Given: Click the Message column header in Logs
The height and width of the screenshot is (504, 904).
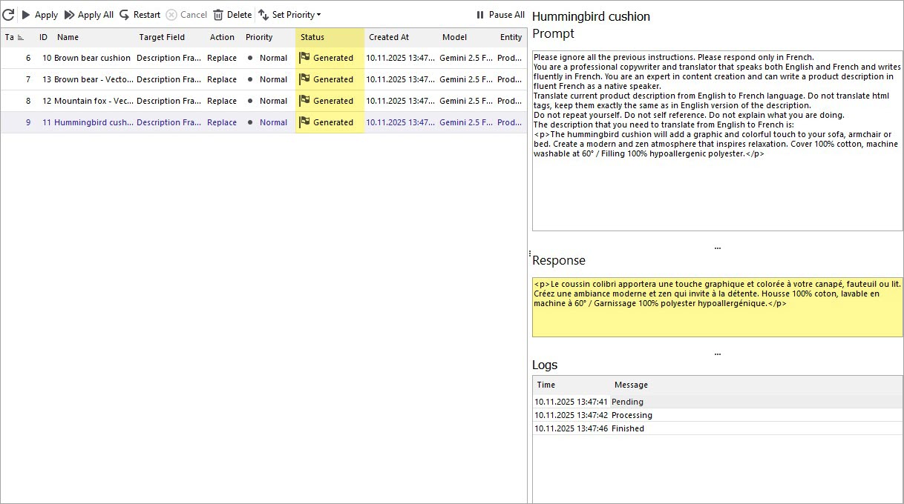Looking at the screenshot, I should click(631, 385).
